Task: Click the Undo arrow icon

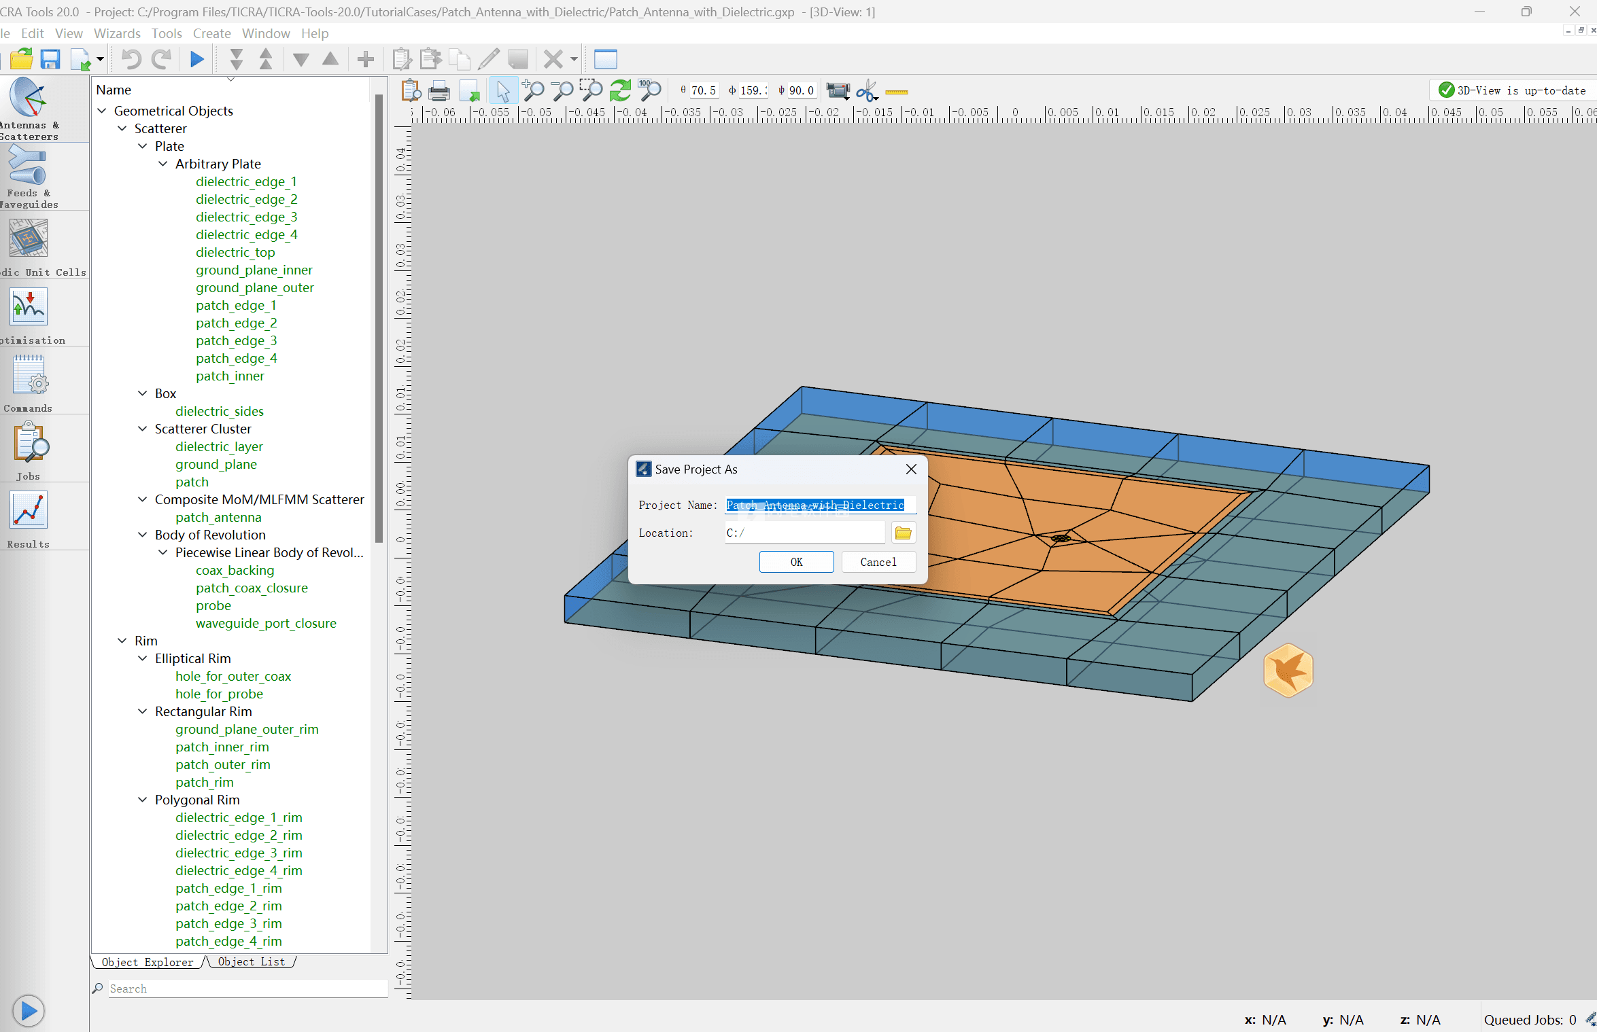Action: point(131,60)
